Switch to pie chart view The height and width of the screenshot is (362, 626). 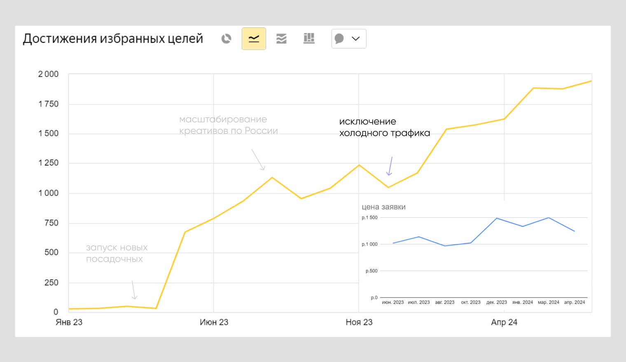[x=226, y=39]
